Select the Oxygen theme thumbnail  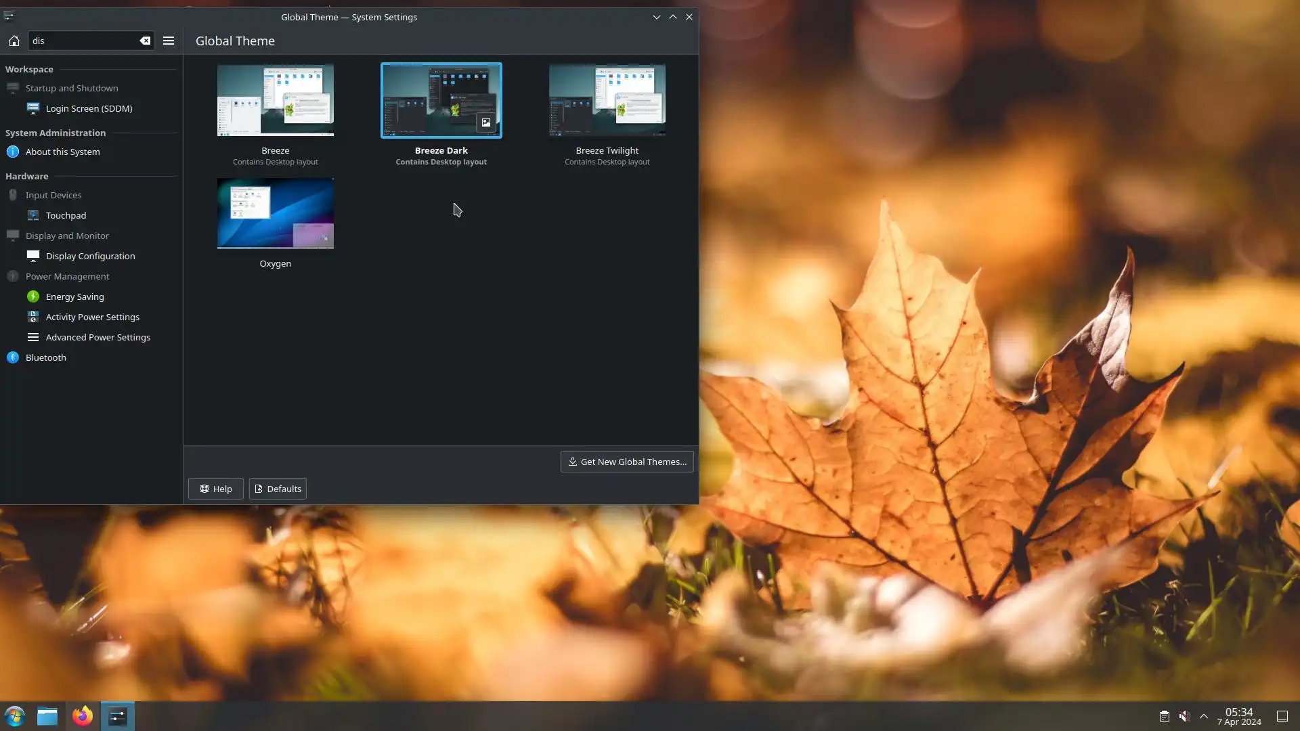coord(275,213)
